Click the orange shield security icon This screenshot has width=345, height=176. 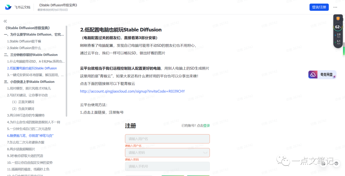[338, 18]
